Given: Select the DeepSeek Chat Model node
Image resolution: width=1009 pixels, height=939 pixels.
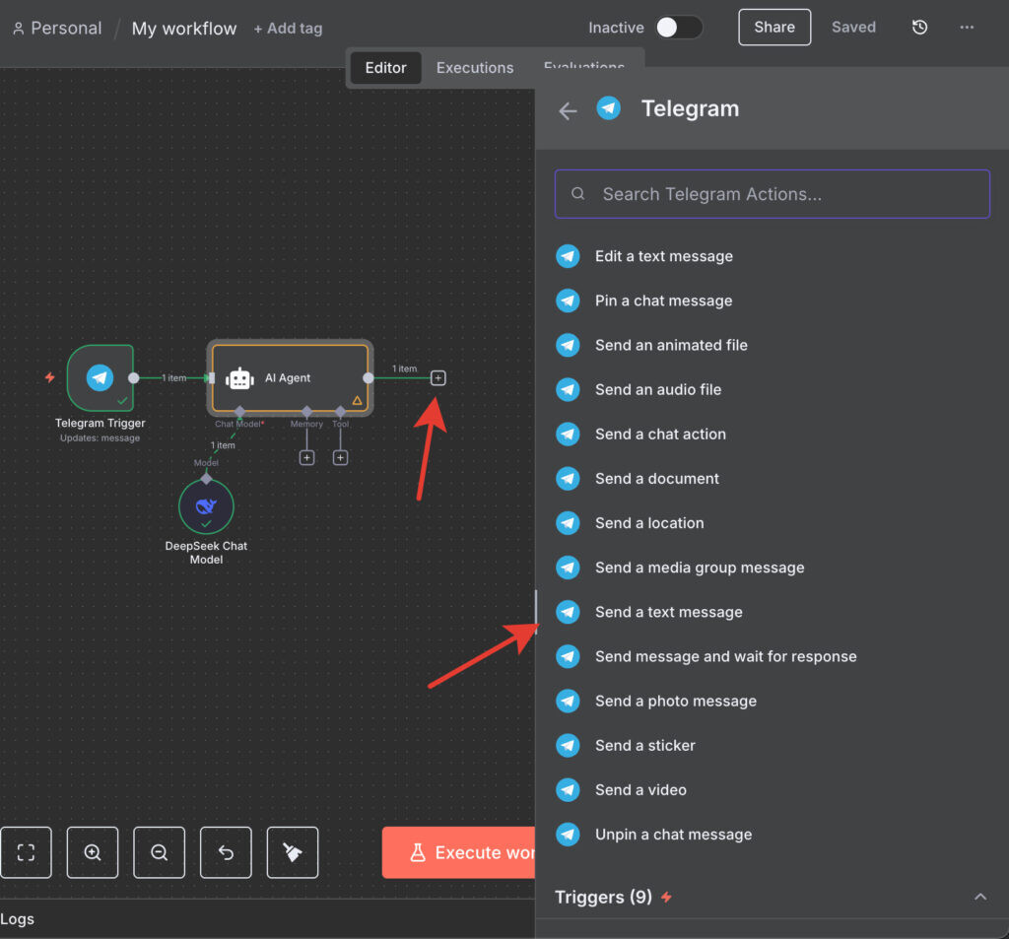Looking at the screenshot, I should coord(206,506).
